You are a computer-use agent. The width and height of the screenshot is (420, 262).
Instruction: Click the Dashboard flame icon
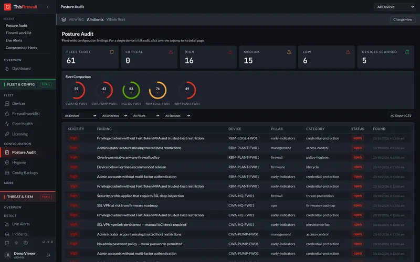click(x=7, y=69)
